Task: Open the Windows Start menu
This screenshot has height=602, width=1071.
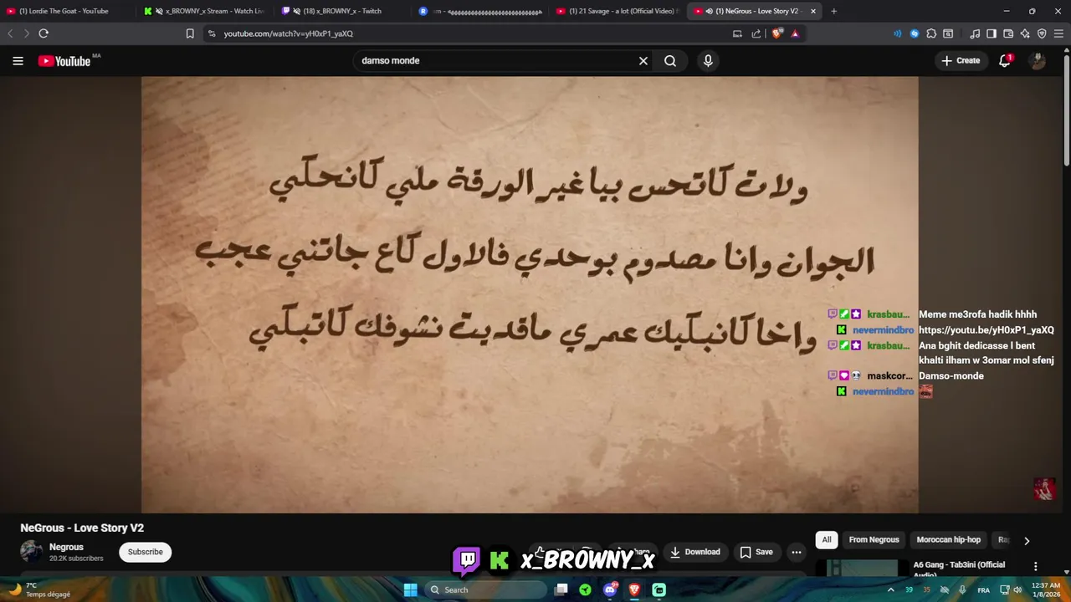Action: [x=410, y=589]
